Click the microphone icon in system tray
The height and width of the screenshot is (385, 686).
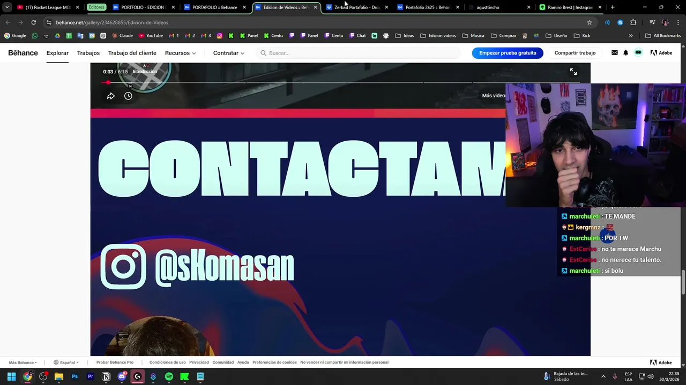(615, 376)
